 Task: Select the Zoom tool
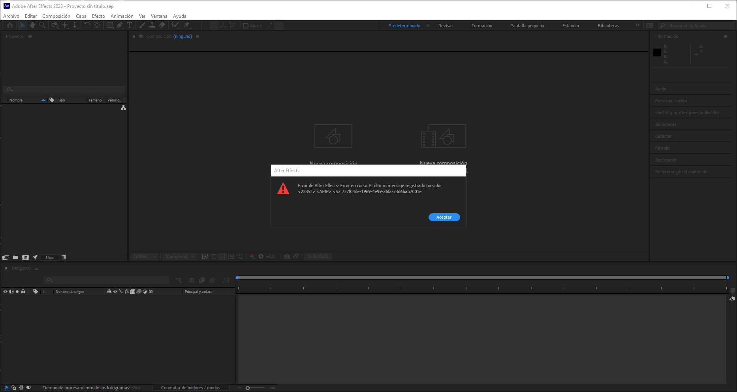click(x=42, y=25)
